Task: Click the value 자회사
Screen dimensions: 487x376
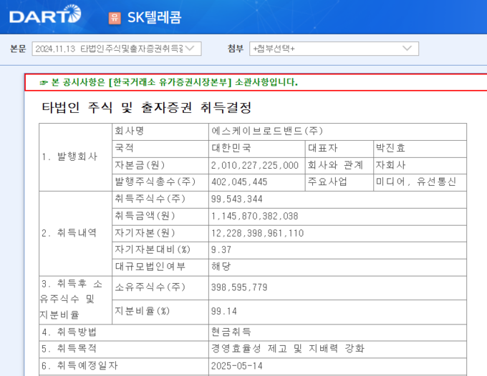Action: click(390, 165)
